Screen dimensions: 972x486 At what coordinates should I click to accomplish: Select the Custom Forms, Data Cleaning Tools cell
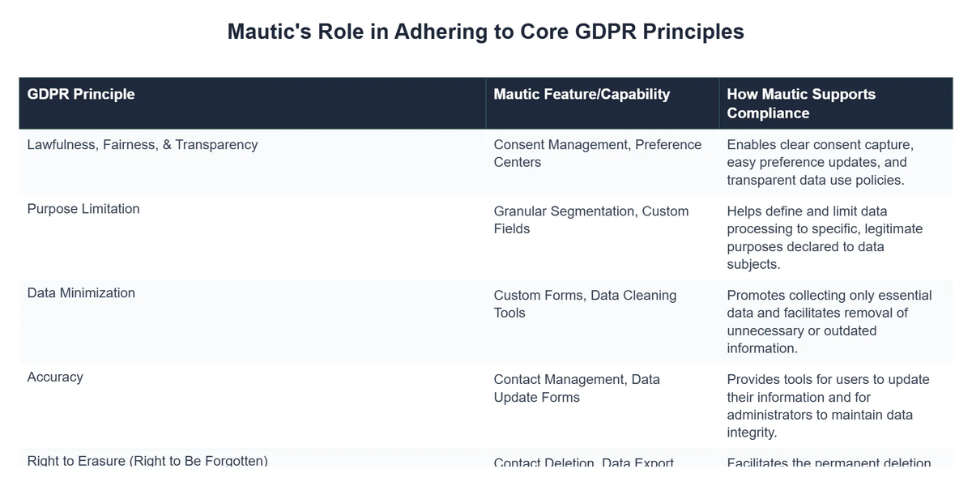click(x=585, y=304)
